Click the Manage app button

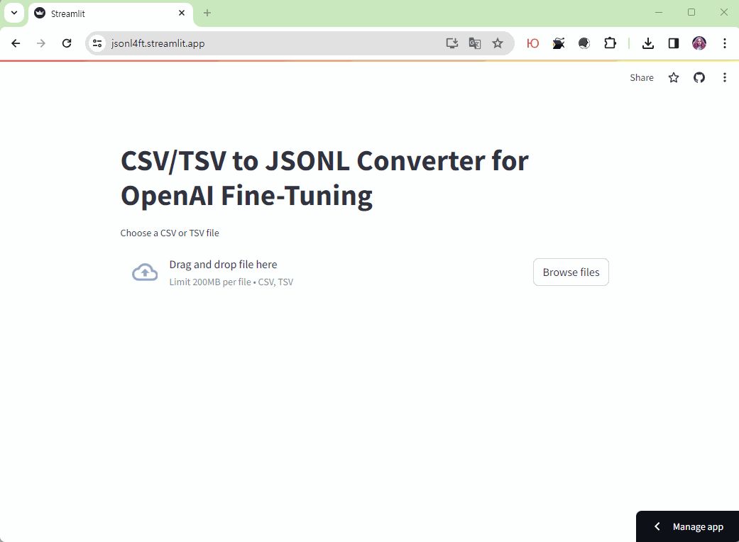point(688,526)
